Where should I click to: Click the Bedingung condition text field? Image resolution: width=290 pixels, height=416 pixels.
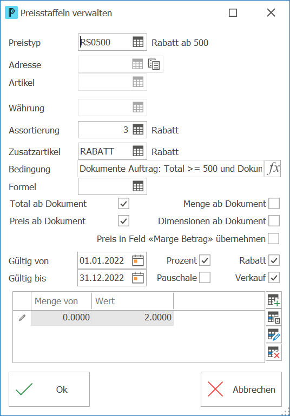coord(170,169)
